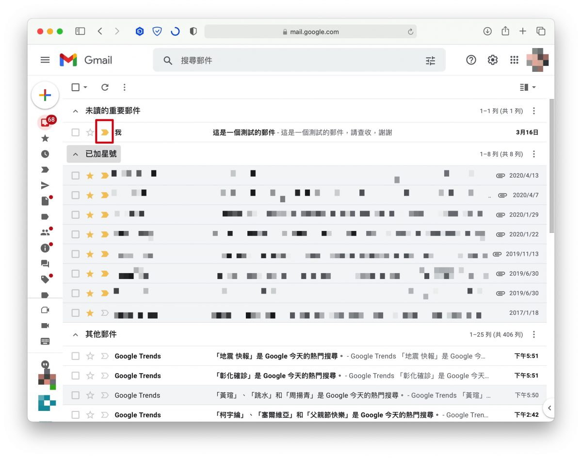Viewport: 582px width, 458px height.
Task: Open the Google apps grid
Action: 515,60
